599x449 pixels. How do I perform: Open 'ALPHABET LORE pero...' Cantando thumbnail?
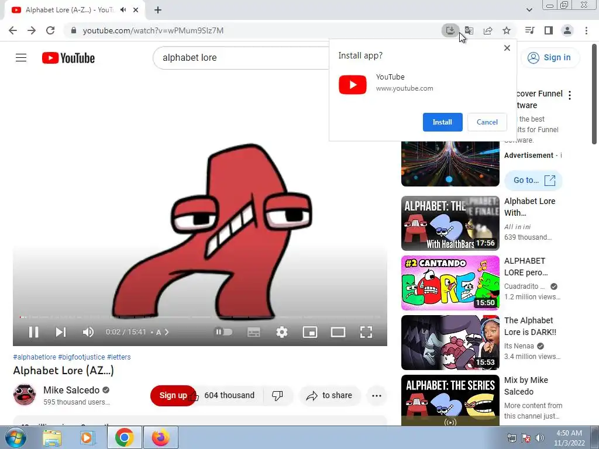(450, 283)
